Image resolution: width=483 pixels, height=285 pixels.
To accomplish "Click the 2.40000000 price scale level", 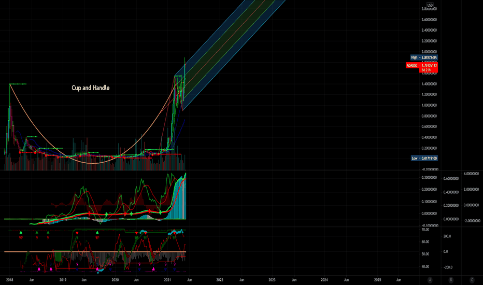I will pos(429,30).
